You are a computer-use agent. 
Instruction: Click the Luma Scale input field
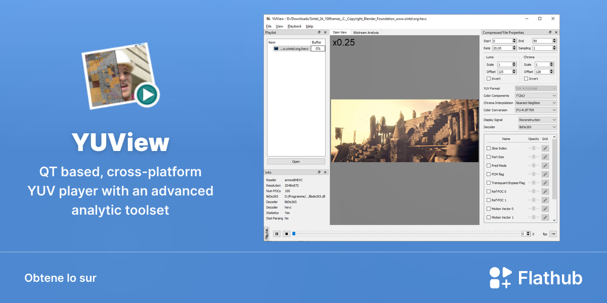pos(506,65)
